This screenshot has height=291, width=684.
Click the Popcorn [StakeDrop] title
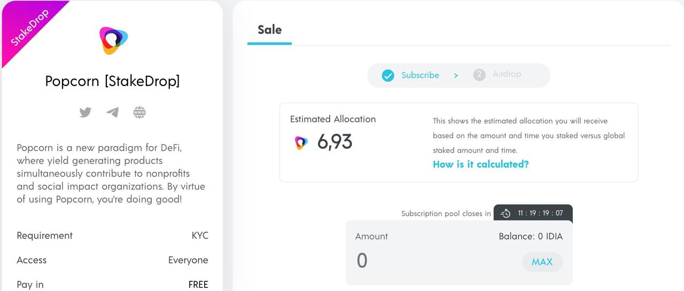[112, 81]
